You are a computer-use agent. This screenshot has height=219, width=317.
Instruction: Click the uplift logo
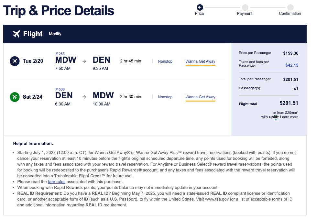click(274, 117)
